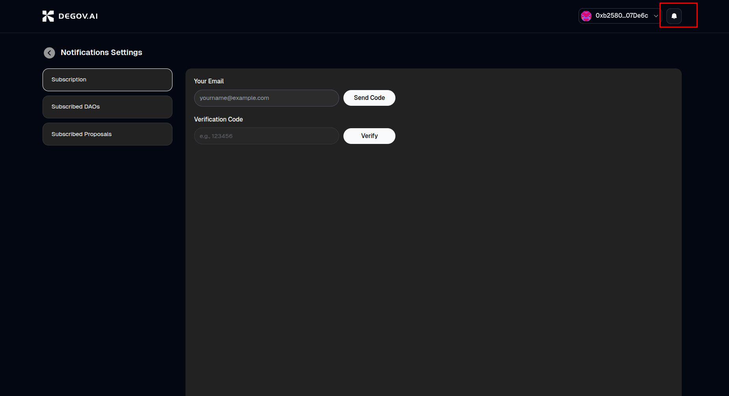Viewport: 729px width, 396px height.
Task: Click the blank space below Subscribed Proposals
Action: [107, 236]
